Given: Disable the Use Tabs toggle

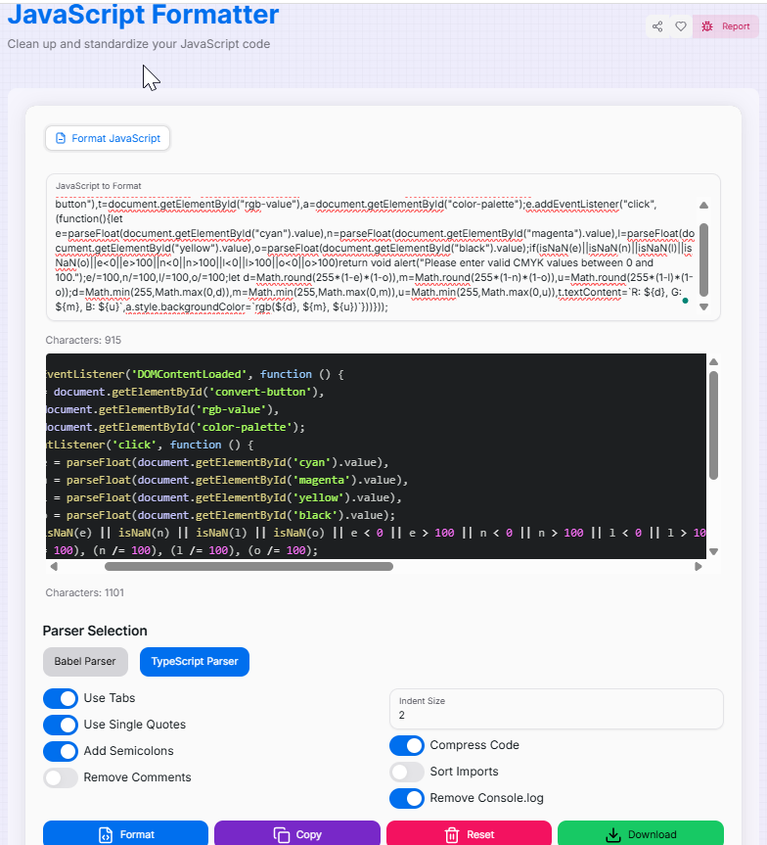Looking at the screenshot, I should click(x=61, y=698).
